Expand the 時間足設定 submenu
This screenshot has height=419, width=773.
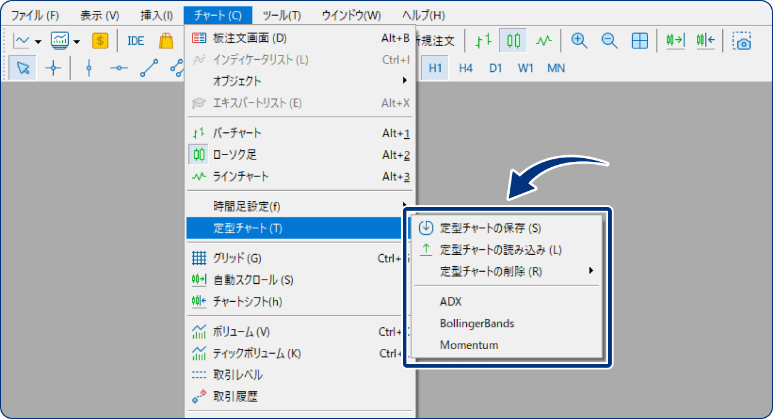click(242, 205)
